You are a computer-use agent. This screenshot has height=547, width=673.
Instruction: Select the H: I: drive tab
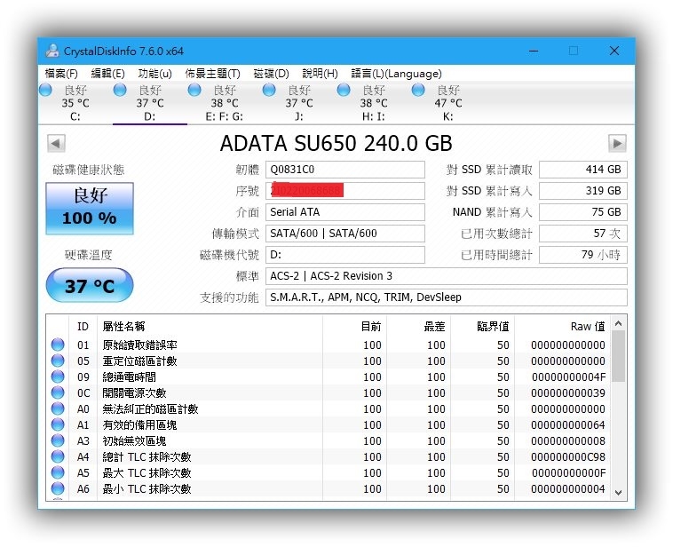pyautogui.click(x=374, y=103)
